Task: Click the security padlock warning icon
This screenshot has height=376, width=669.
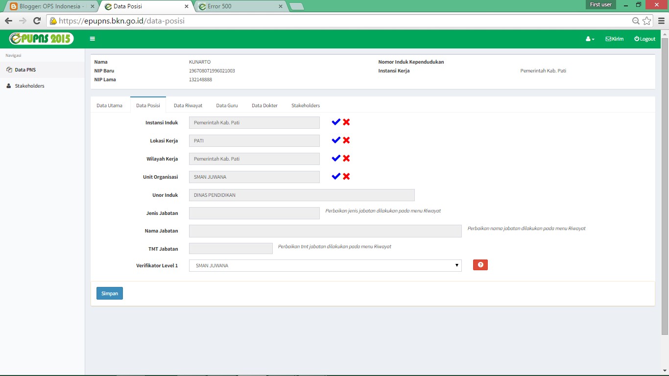Action: [x=53, y=21]
